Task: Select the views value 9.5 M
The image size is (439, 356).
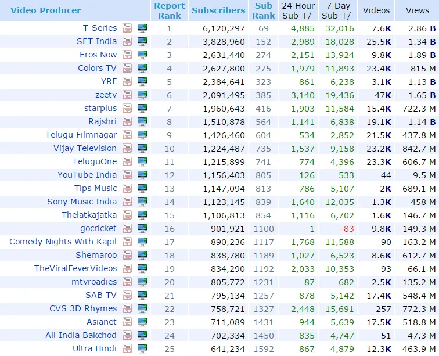Action: click(424, 175)
